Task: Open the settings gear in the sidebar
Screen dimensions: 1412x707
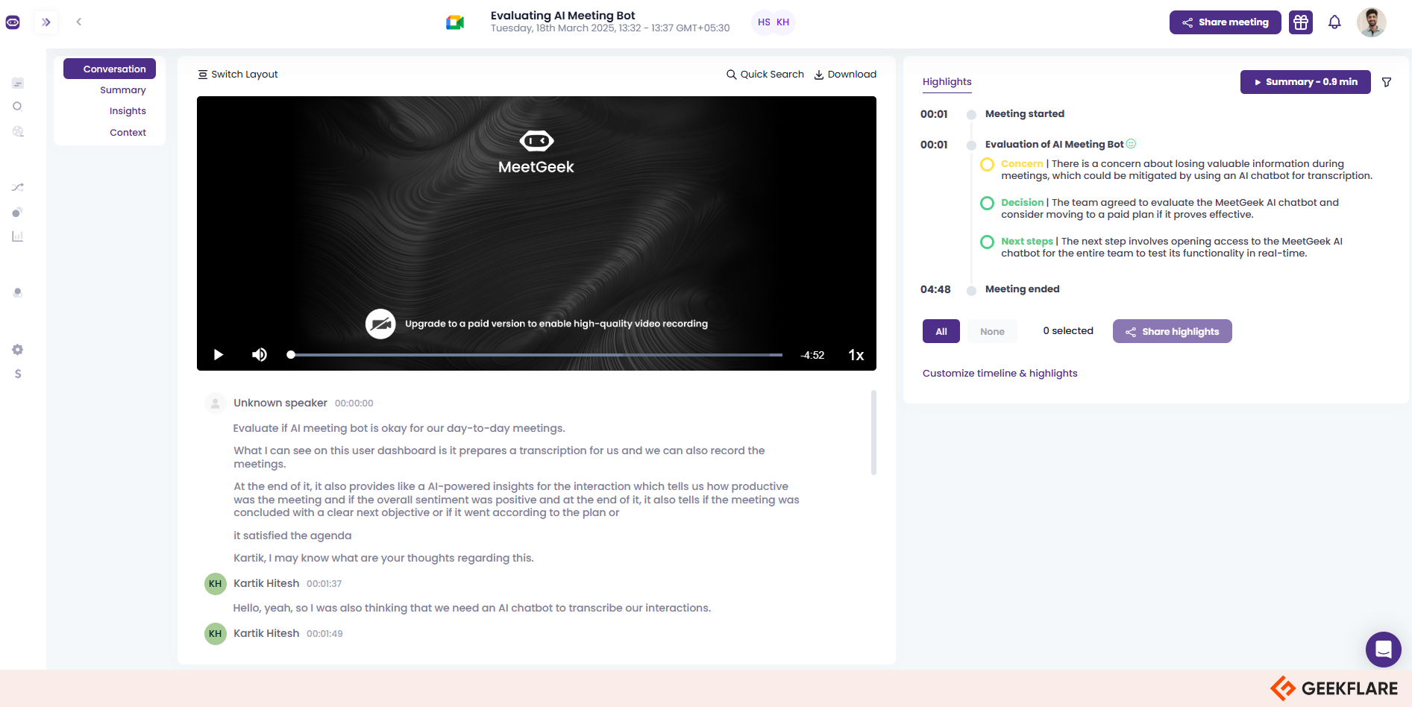Action: pos(17,349)
